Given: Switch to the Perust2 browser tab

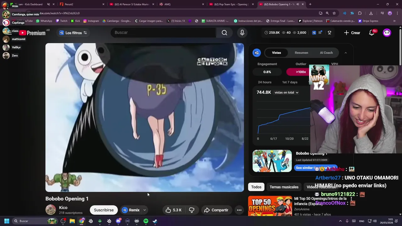Looking at the screenshot, I should click(81, 4).
